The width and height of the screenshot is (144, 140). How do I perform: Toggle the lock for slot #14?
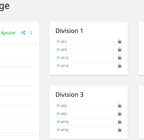pyautogui.click(x=119, y=66)
